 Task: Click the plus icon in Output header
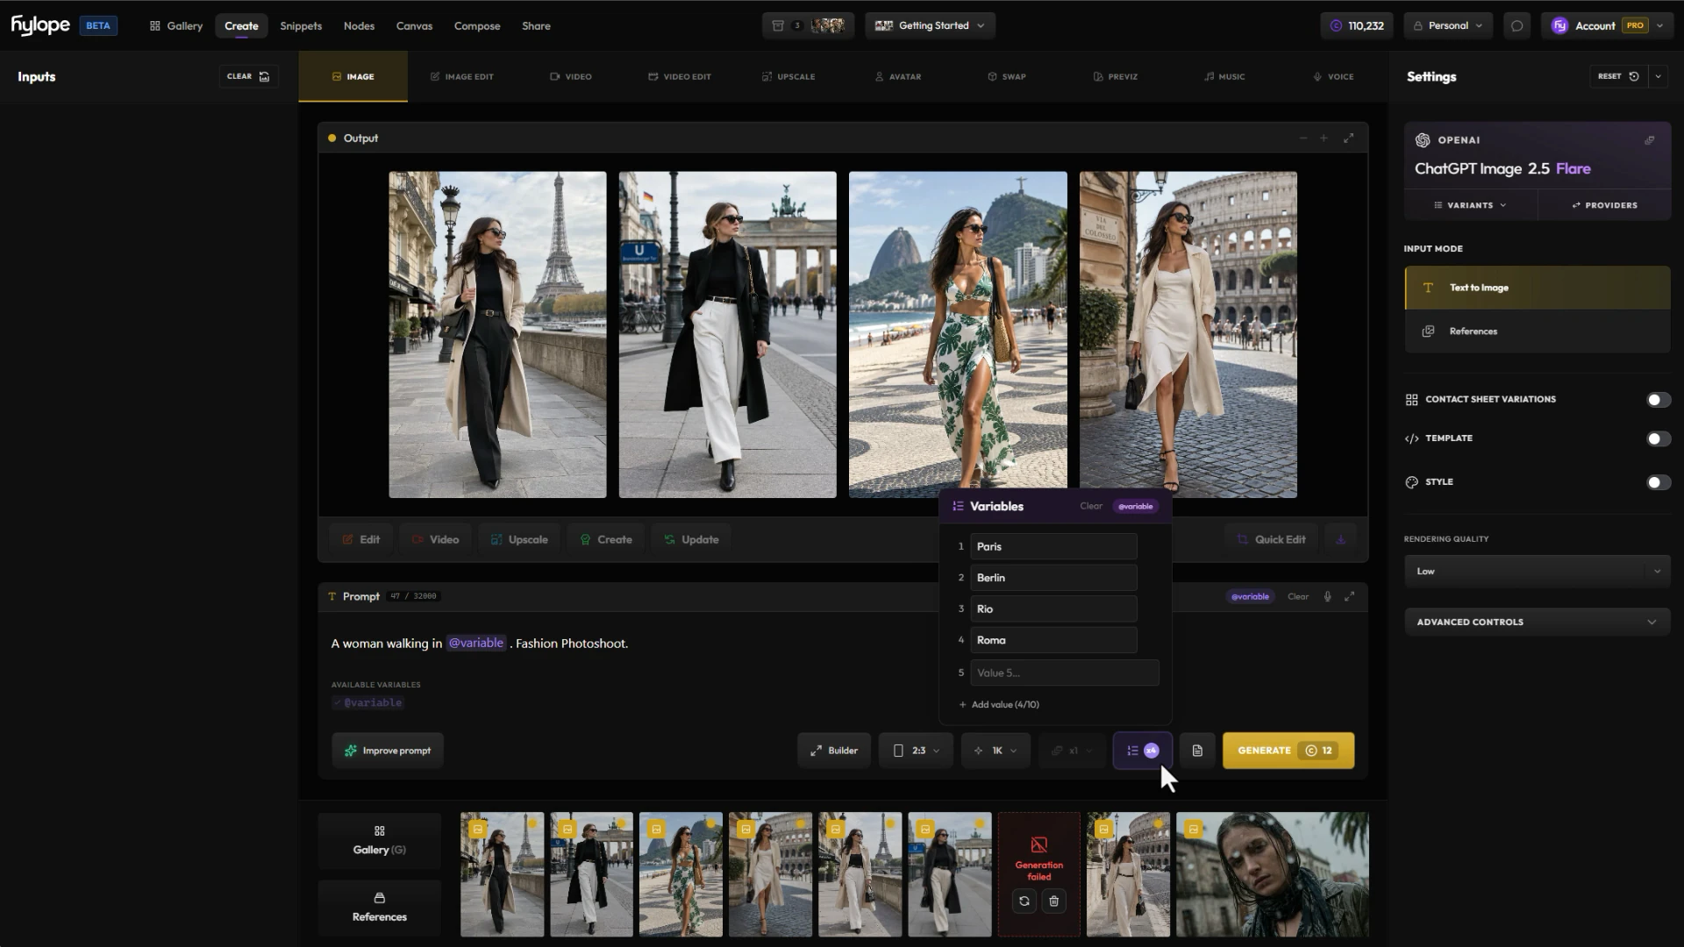[x=1324, y=139]
